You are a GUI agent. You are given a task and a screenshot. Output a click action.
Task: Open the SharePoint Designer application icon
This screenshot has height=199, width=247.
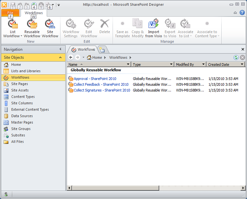click(4, 5)
